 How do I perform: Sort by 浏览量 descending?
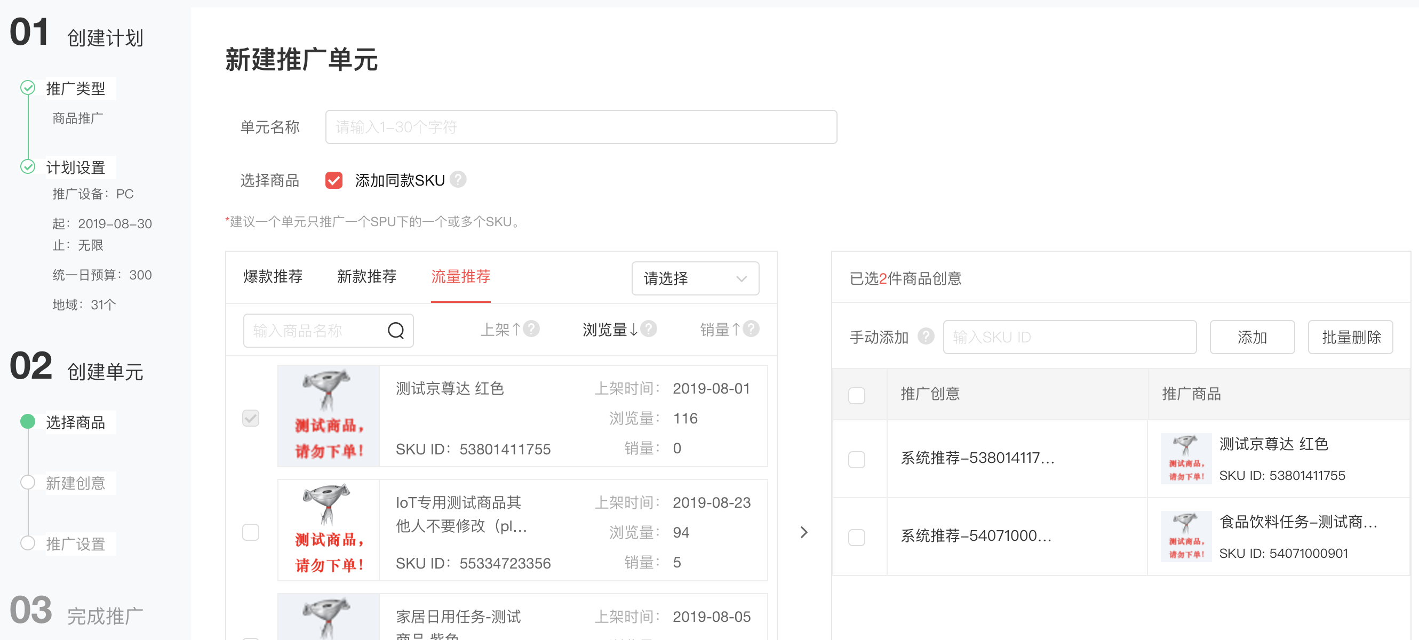(x=610, y=330)
